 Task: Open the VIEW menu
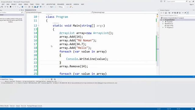click(8, 4)
